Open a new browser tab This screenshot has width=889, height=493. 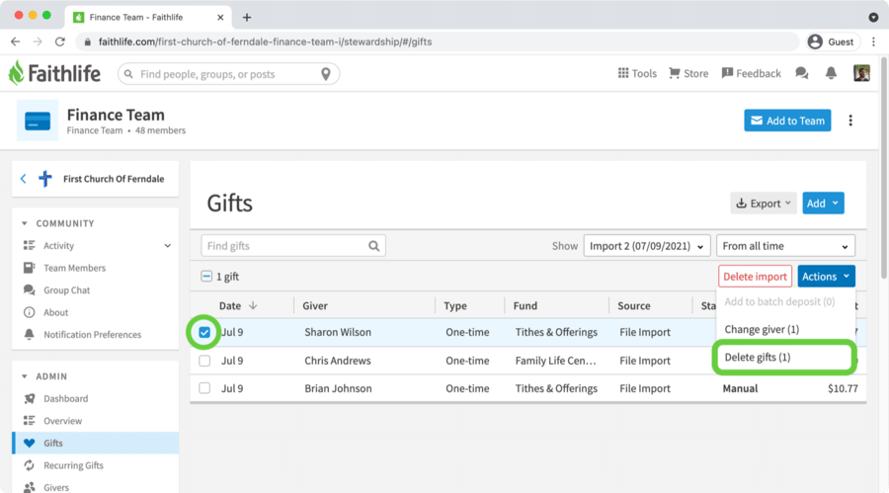click(x=247, y=17)
